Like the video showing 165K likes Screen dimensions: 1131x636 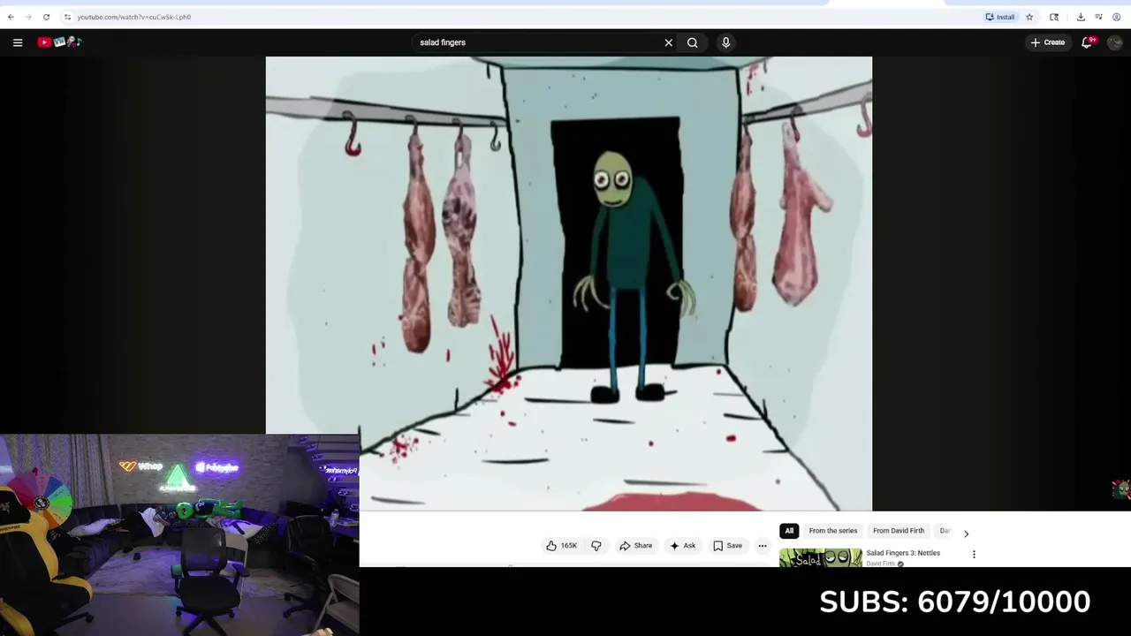561,546
